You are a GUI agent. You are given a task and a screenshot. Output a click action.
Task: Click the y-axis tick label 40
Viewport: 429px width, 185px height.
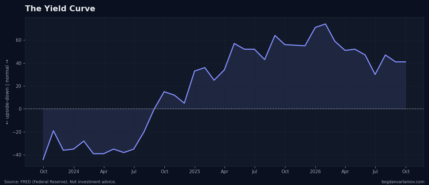pos(18,63)
